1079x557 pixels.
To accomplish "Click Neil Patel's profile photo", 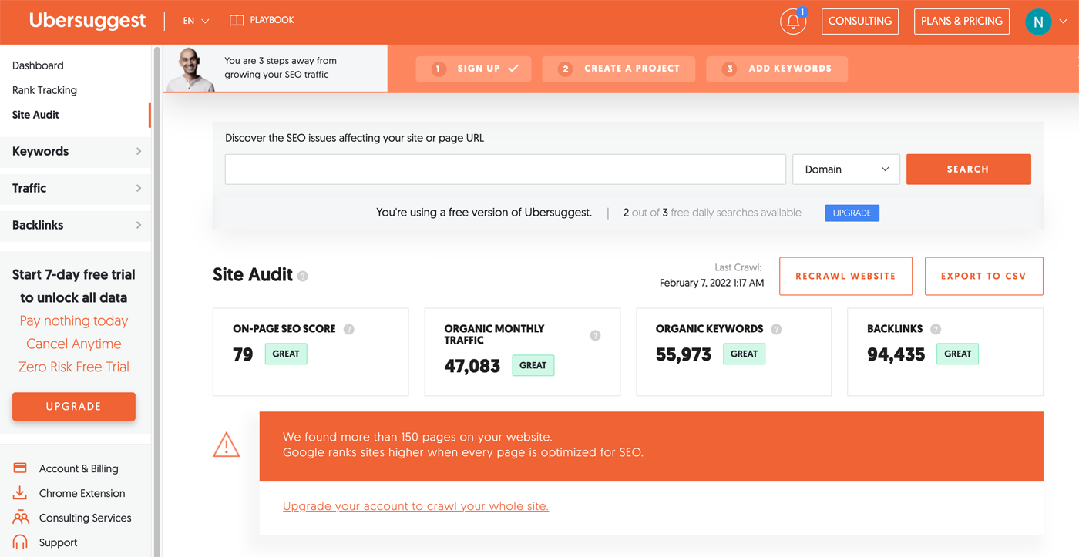I will pos(190,70).
